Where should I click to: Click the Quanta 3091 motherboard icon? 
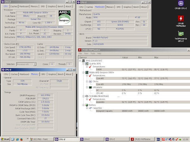(x=87, y=64)
